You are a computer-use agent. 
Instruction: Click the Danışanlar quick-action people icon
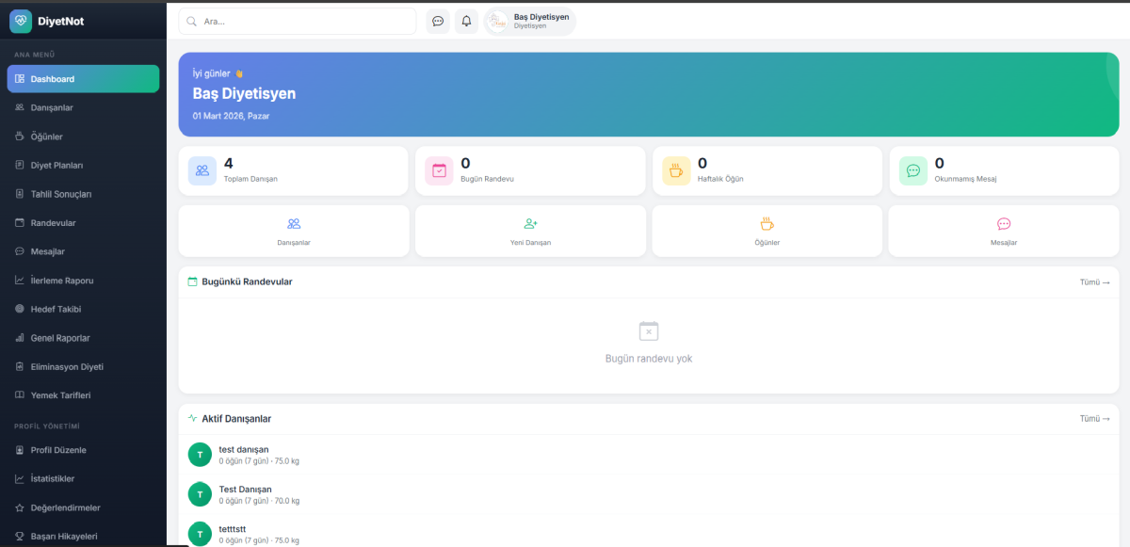pos(294,224)
